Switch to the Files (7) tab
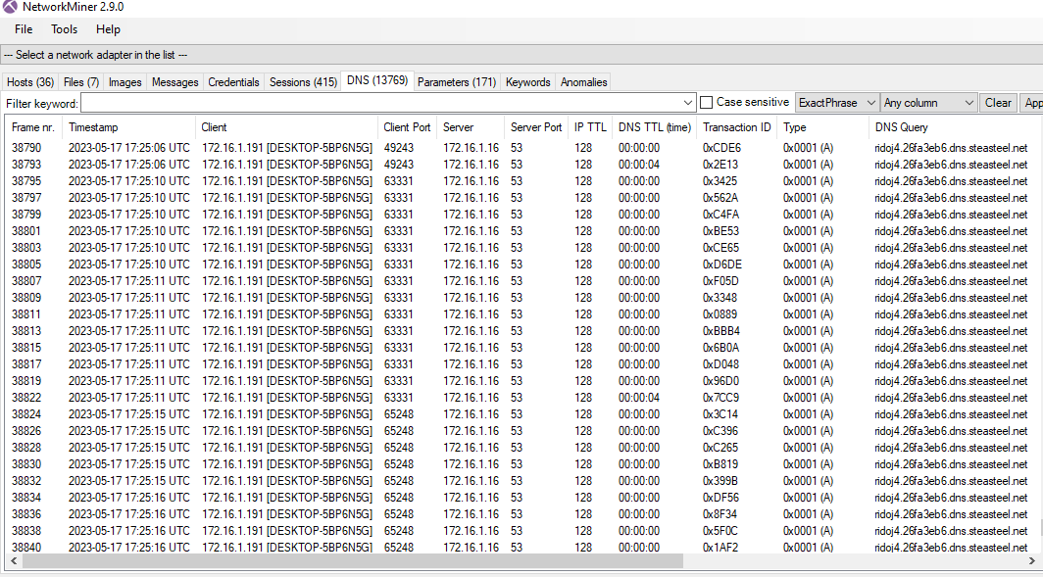The height and width of the screenshot is (577, 1043). tap(81, 81)
